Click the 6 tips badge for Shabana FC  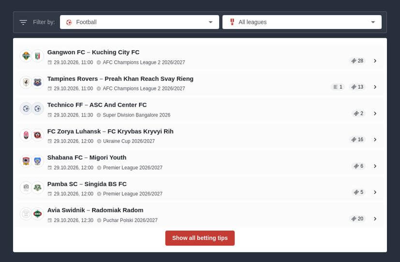[x=358, y=166]
